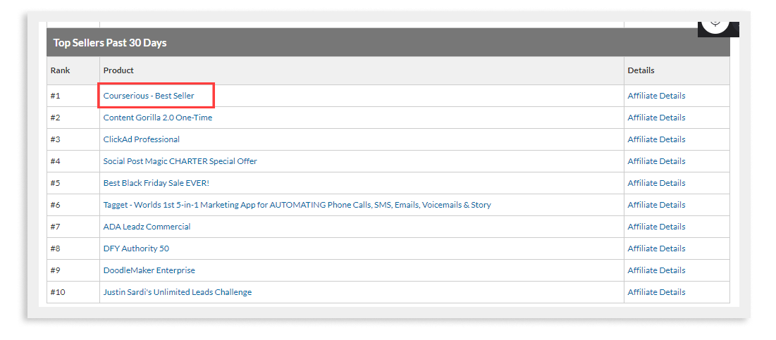The width and height of the screenshot is (776, 340).
Task: Click the round icon at top right corner
Action: coord(715,25)
